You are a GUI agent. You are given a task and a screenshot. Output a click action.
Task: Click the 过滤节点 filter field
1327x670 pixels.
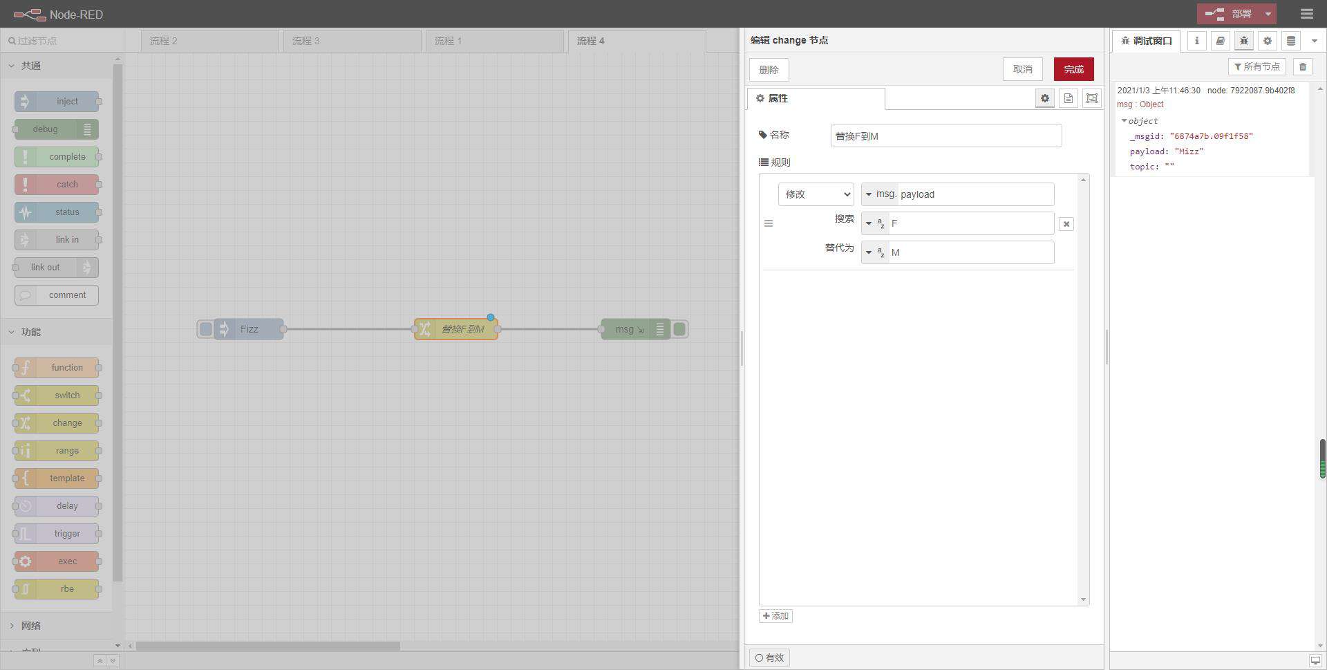click(x=62, y=41)
